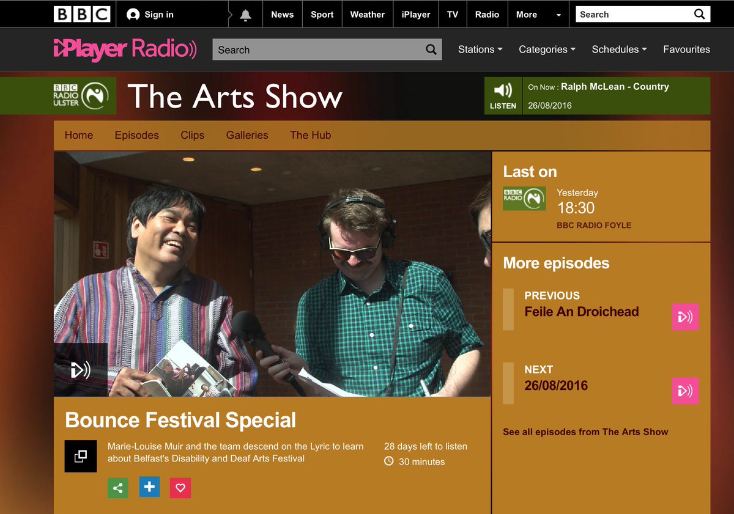Viewport: 734px width, 514px height.
Task: Play the next episode 26/08/2016
Action: (685, 391)
